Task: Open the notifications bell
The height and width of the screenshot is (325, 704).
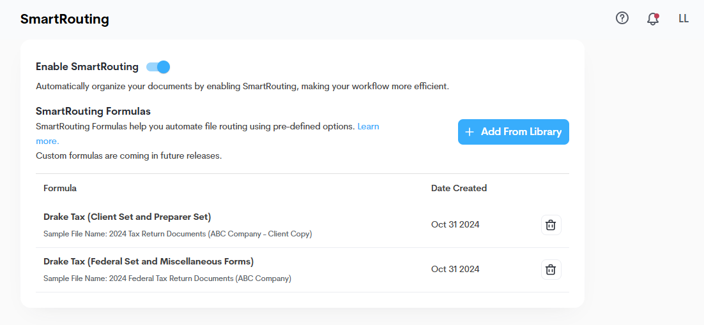Action: [652, 19]
